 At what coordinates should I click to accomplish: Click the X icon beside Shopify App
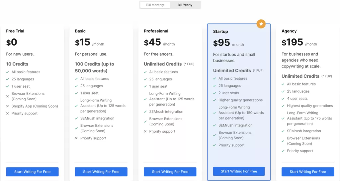[x=7, y=106]
